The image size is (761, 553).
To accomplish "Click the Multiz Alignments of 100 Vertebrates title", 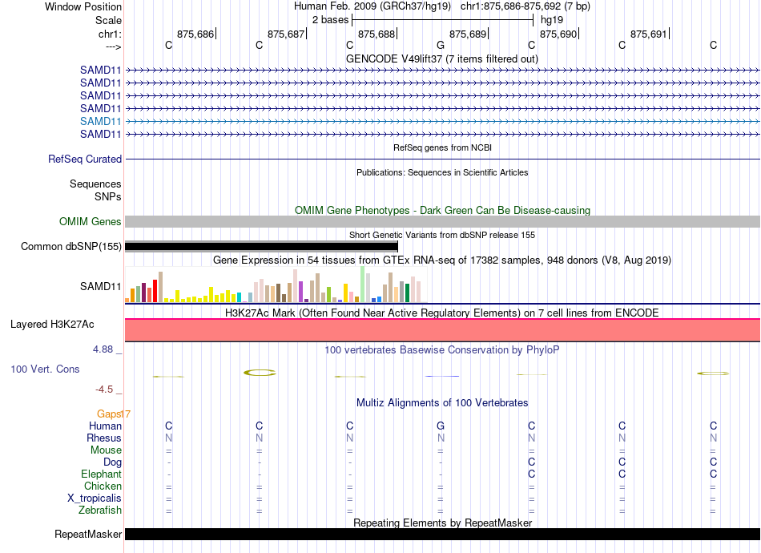I will 442,403.
